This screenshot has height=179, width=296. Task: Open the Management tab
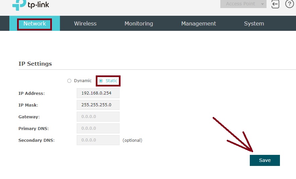(199, 23)
